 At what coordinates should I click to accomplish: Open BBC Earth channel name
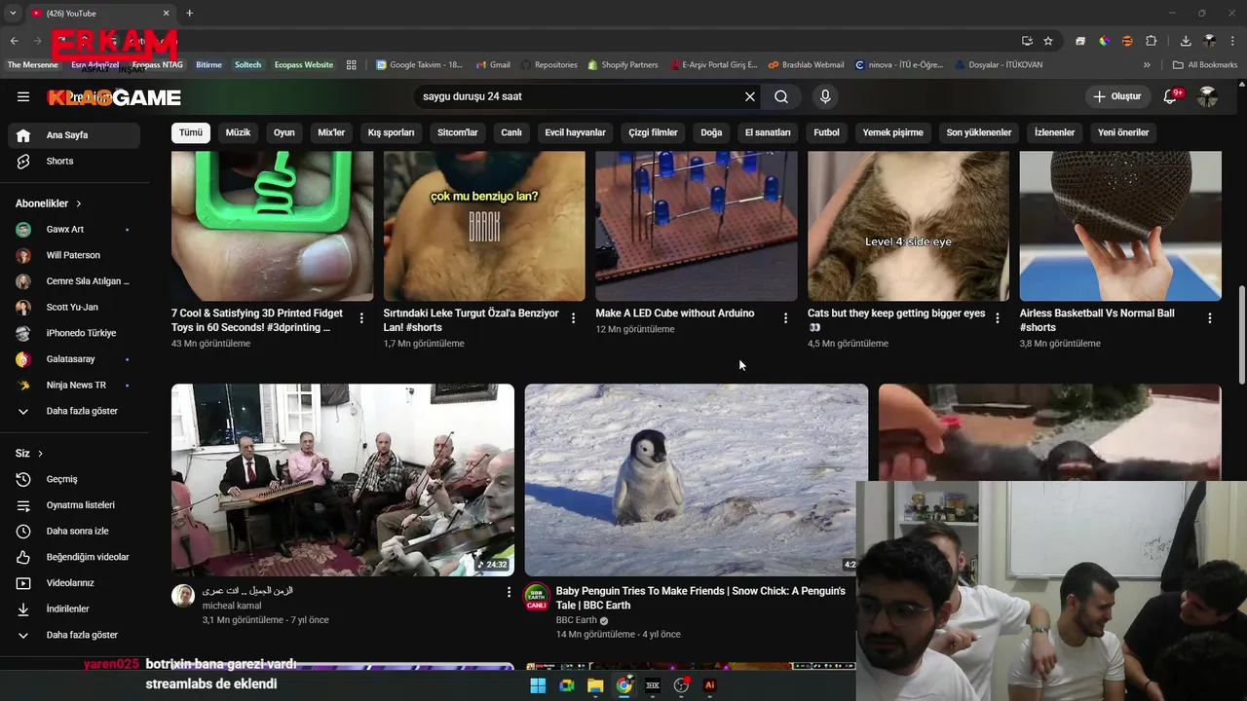pos(576,620)
